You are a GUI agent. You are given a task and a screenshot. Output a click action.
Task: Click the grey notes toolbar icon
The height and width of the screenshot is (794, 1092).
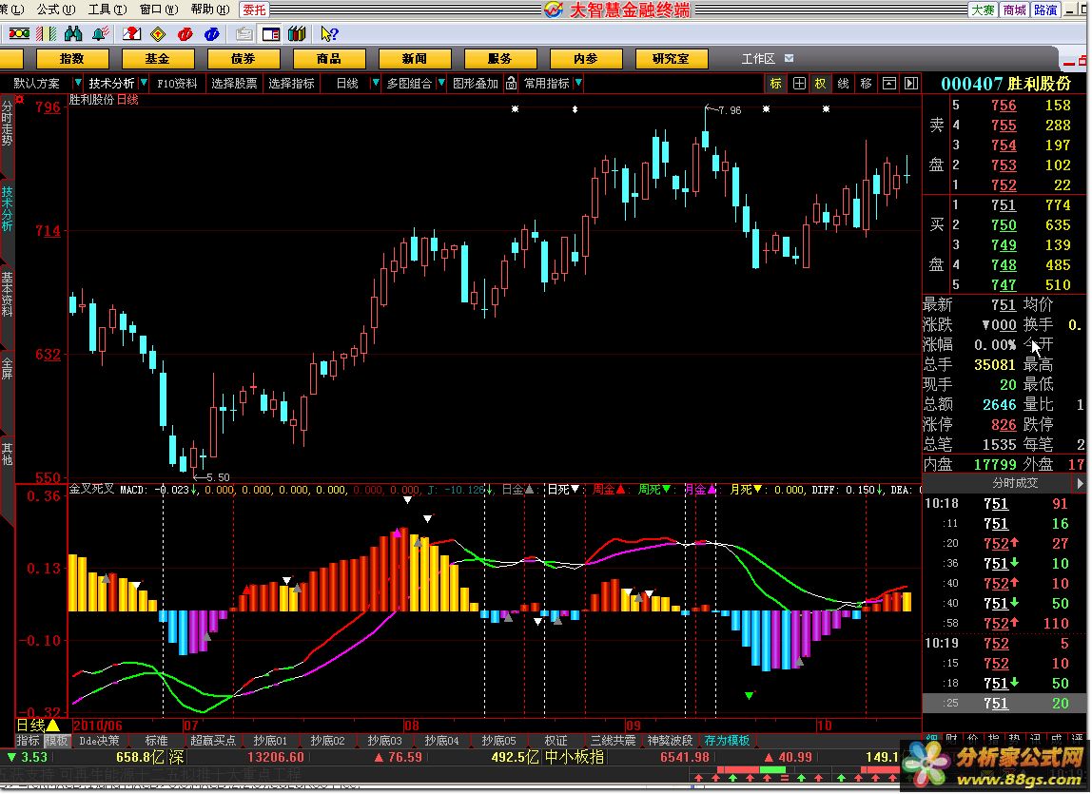tap(244, 33)
